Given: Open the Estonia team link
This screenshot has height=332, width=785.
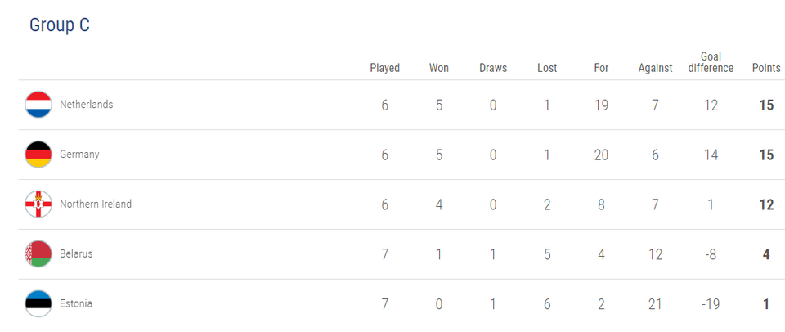Looking at the screenshot, I should (75, 303).
